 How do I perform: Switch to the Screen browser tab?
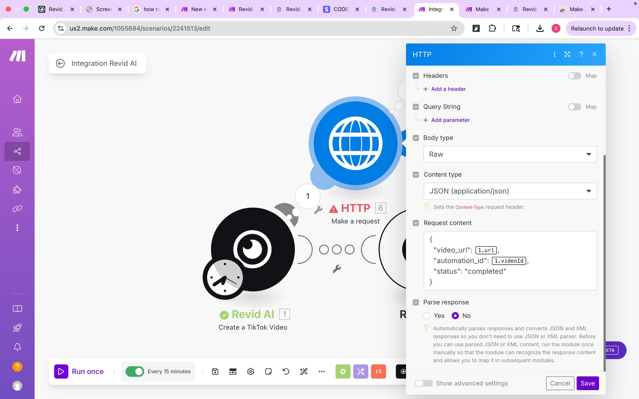pos(104,9)
